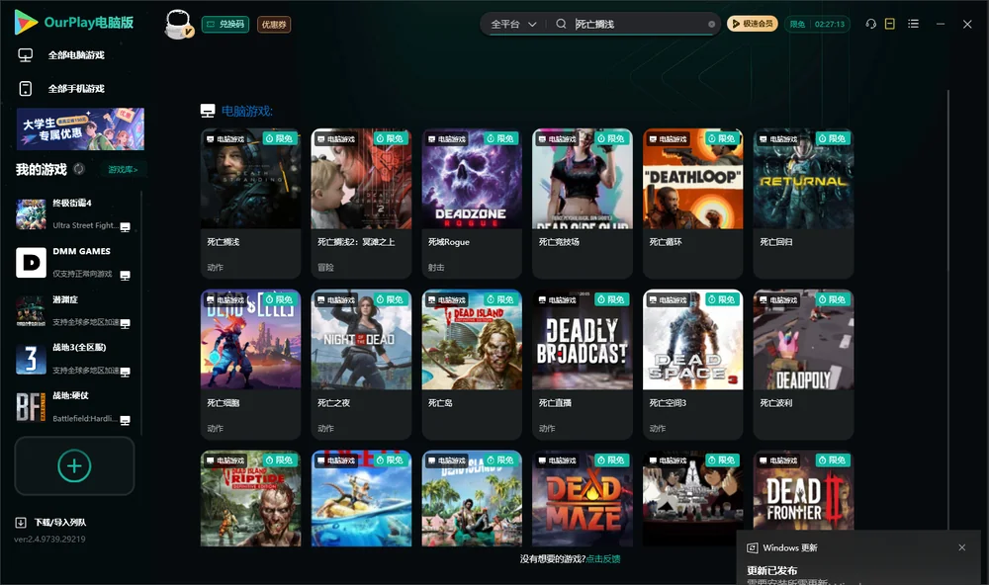Open the 死亡空间3 game card
Screen dimensions: 989x585
692,365
